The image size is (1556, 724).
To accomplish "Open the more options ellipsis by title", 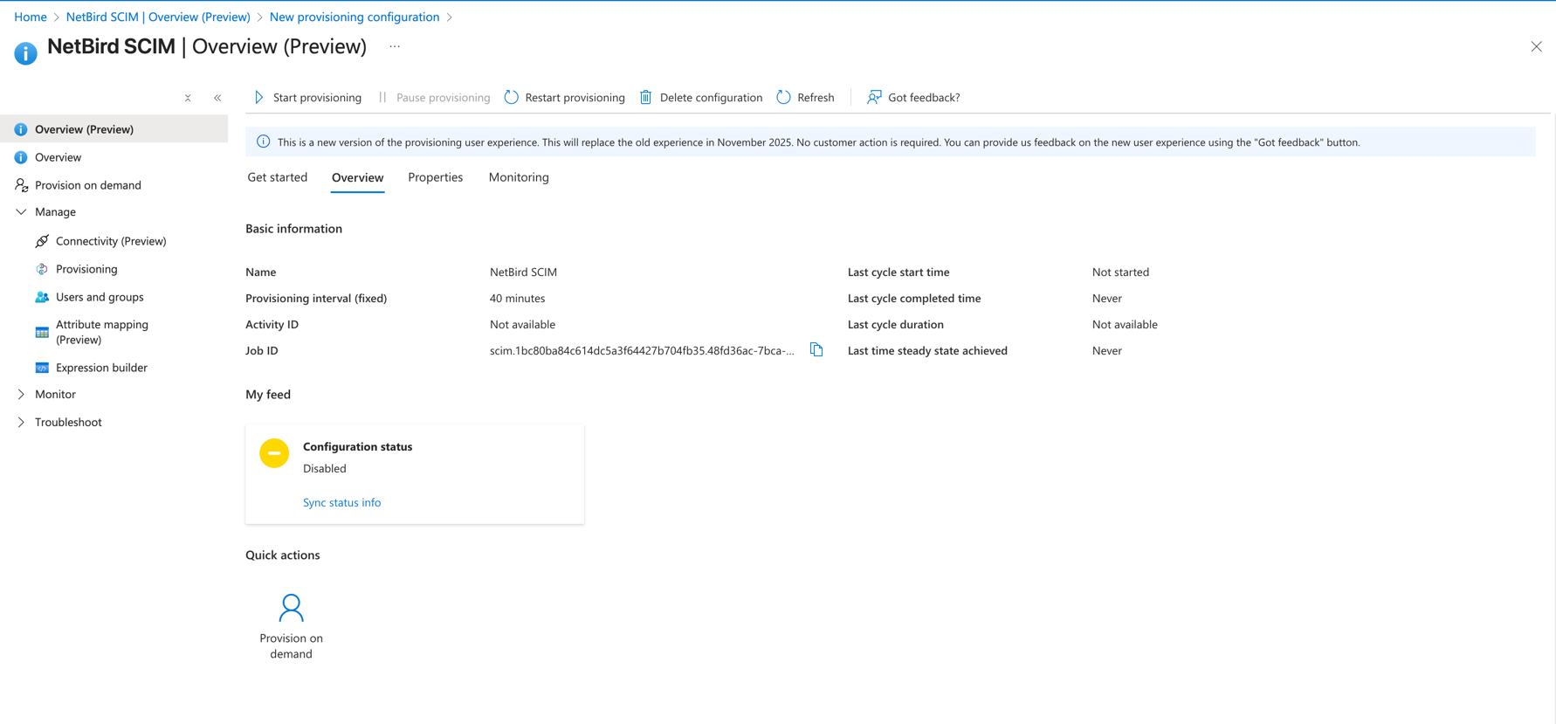I will 395,47.
